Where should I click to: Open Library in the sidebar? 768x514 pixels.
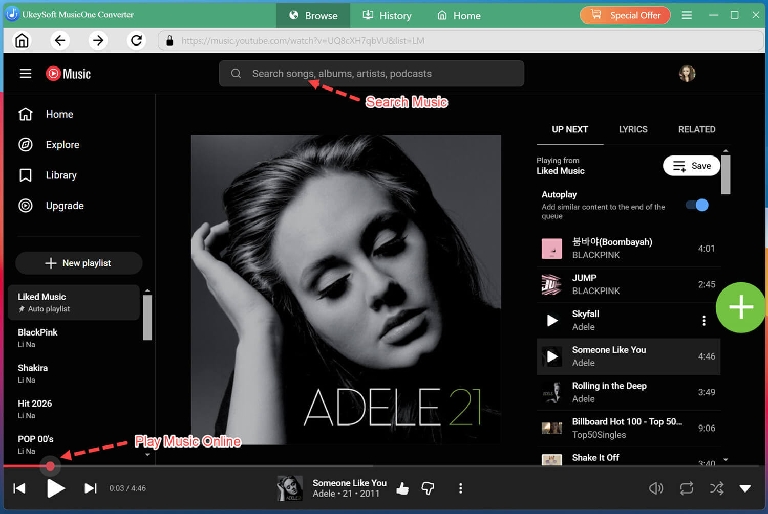click(x=48, y=175)
